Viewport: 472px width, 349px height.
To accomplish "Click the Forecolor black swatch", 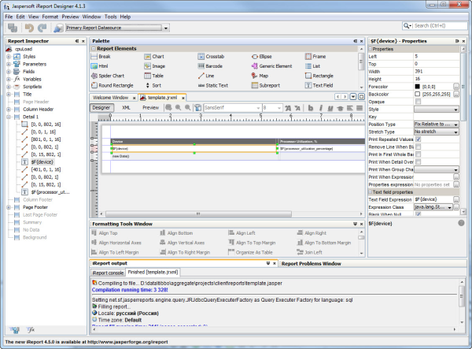I will click(417, 87).
